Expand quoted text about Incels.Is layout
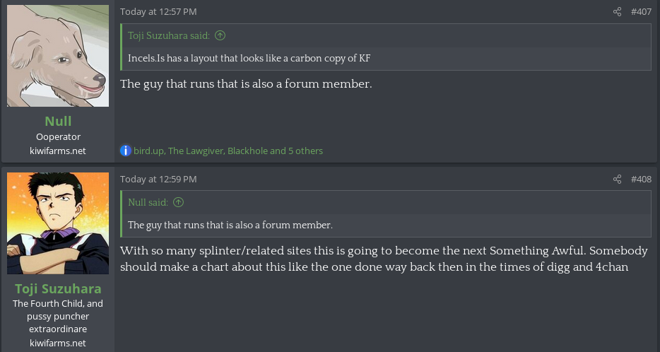 coord(249,59)
